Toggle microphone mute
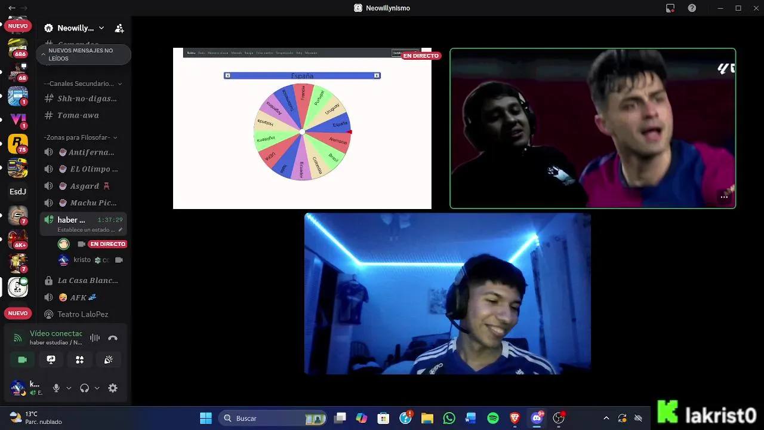The height and width of the screenshot is (430, 764). point(56,388)
